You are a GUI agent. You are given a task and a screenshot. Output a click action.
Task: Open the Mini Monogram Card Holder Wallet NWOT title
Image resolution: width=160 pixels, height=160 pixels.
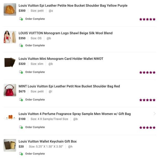(x=61, y=59)
